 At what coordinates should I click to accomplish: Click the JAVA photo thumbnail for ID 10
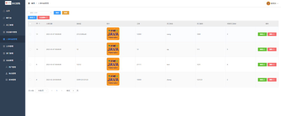[113, 49]
